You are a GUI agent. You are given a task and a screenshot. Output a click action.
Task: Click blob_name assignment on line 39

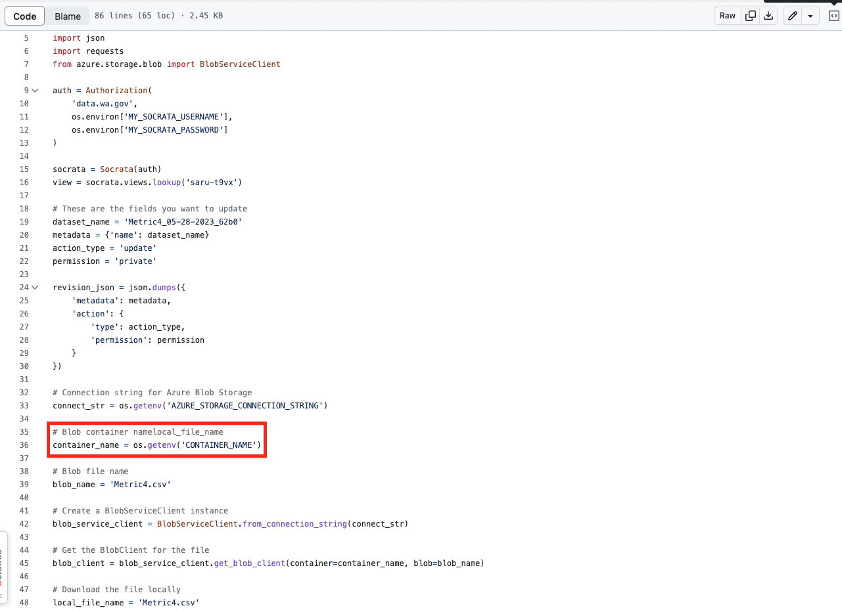pos(112,485)
